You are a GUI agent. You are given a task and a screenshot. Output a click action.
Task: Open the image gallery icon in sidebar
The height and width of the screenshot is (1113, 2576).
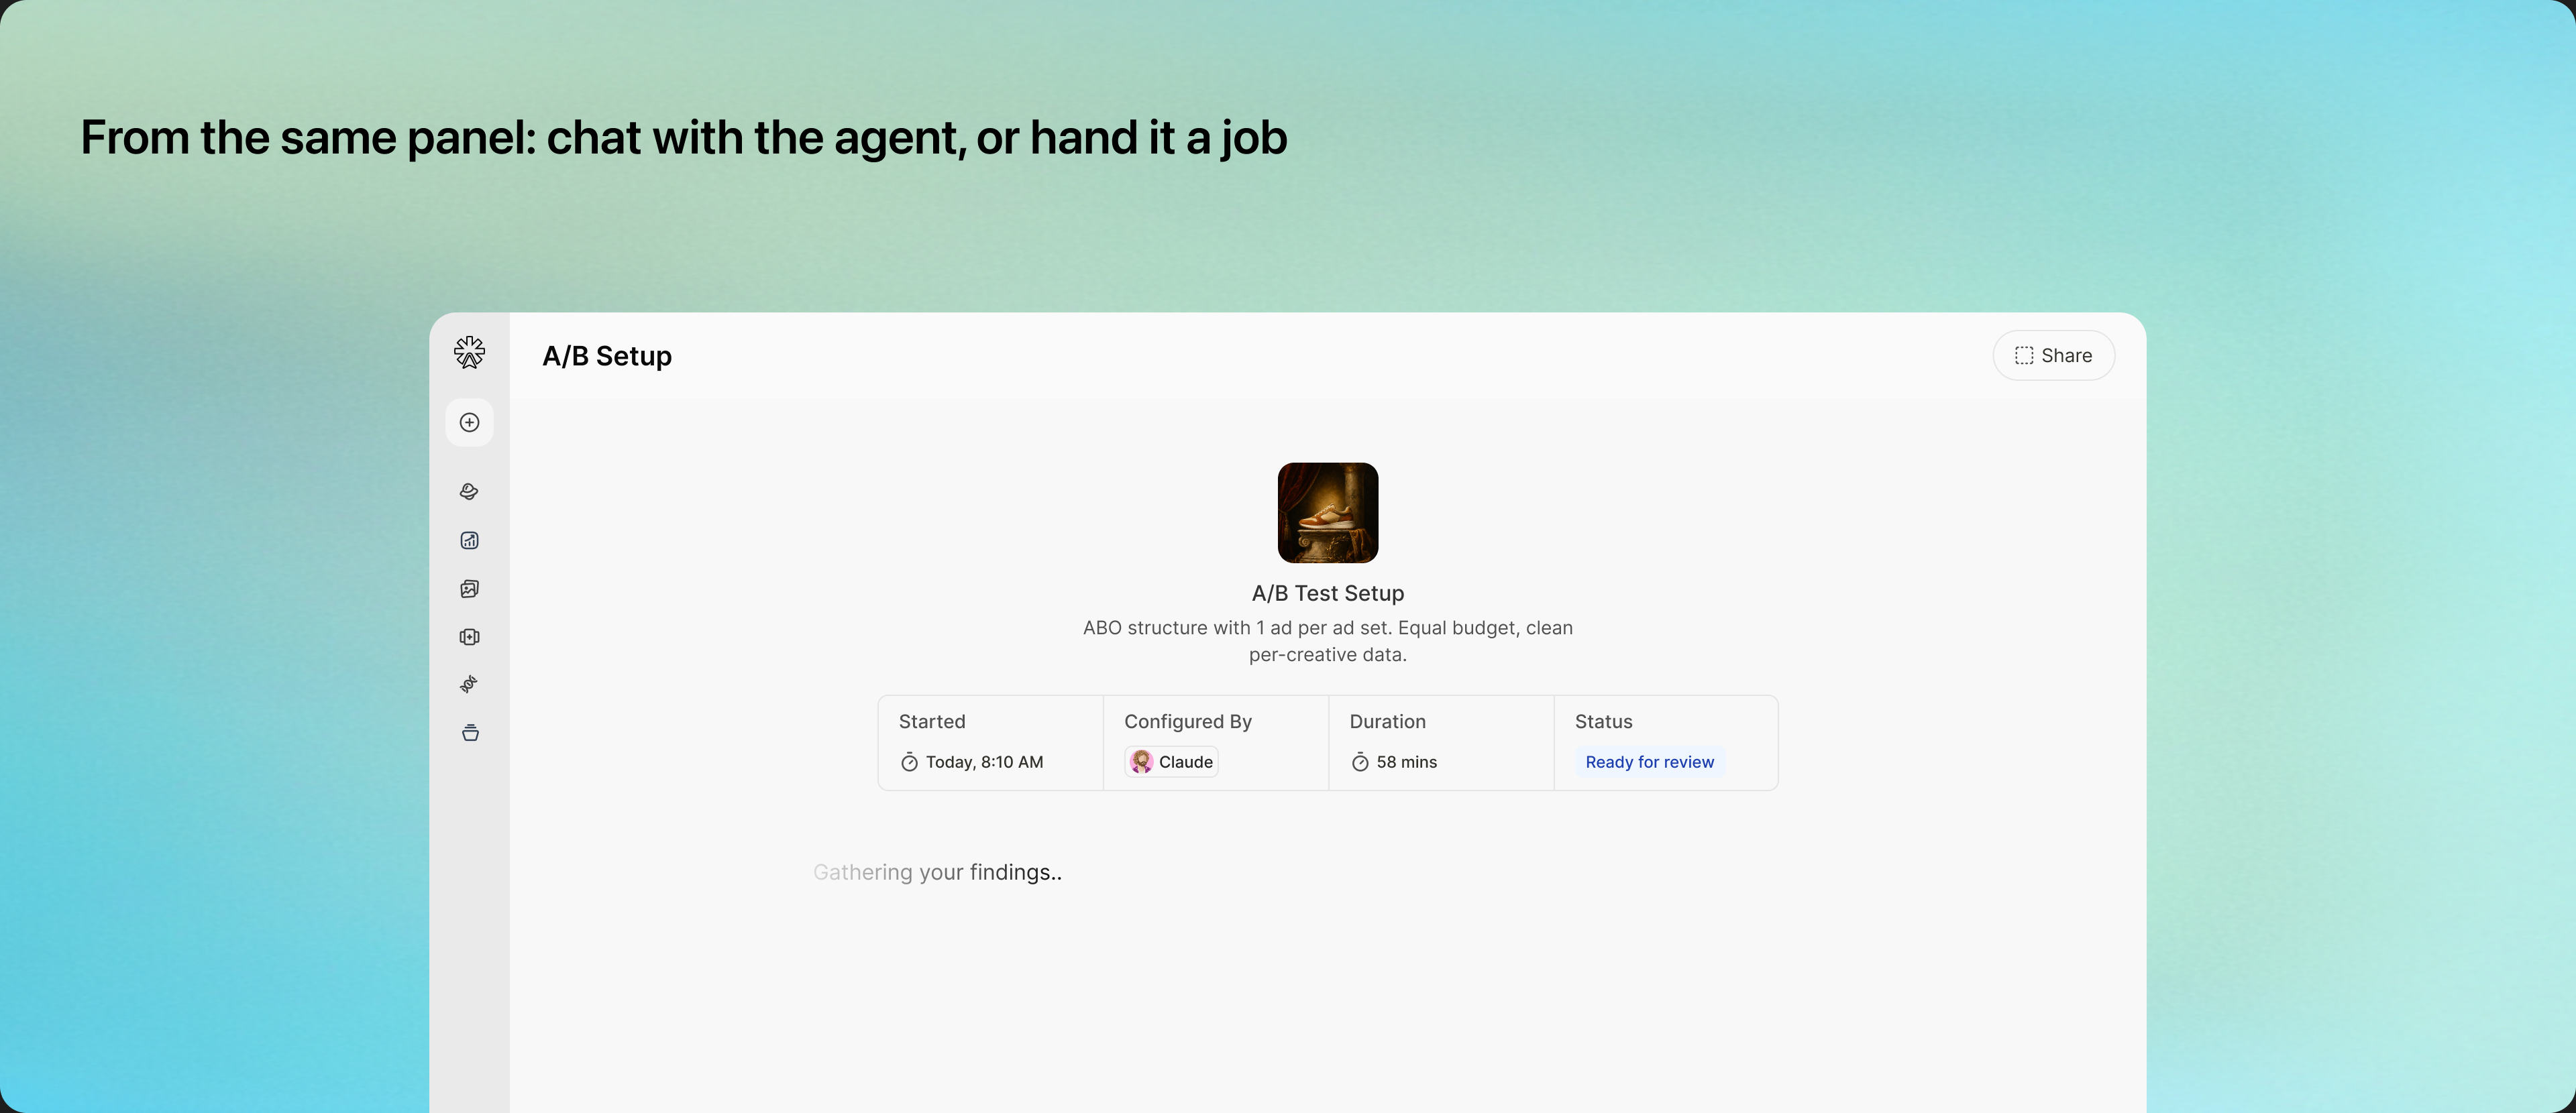pos(469,589)
